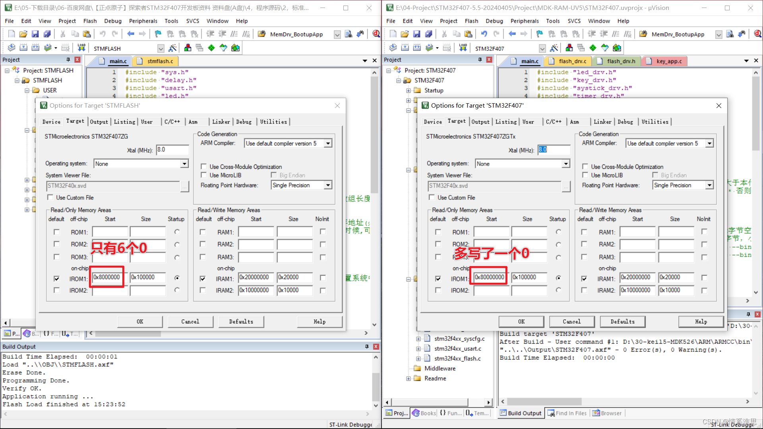Check IRAM1 NoInit box in STM32F407 dialog
This screenshot has height=429, width=763.
point(704,278)
